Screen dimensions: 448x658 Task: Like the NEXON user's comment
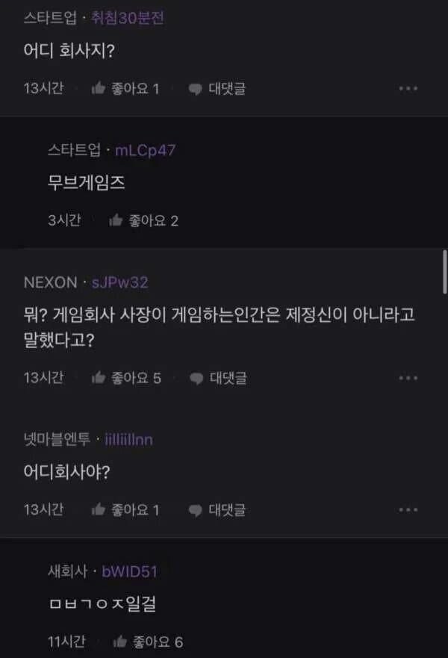(x=98, y=378)
